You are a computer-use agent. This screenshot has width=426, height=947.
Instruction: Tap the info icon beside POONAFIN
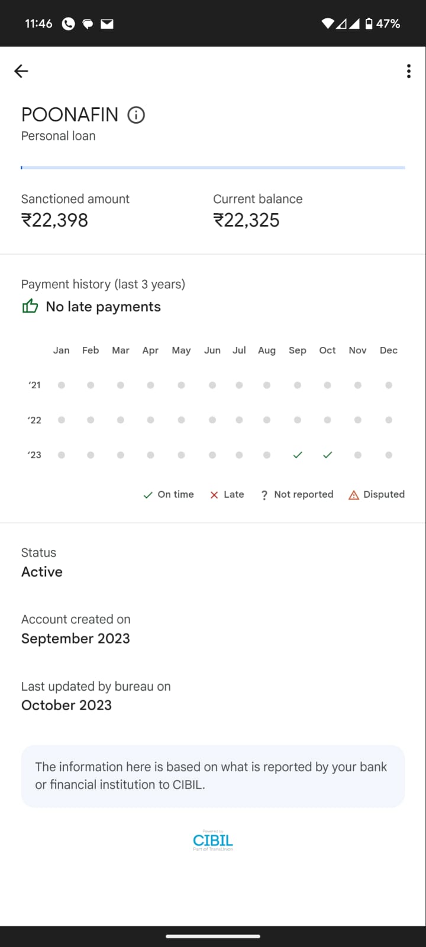pos(136,115)
